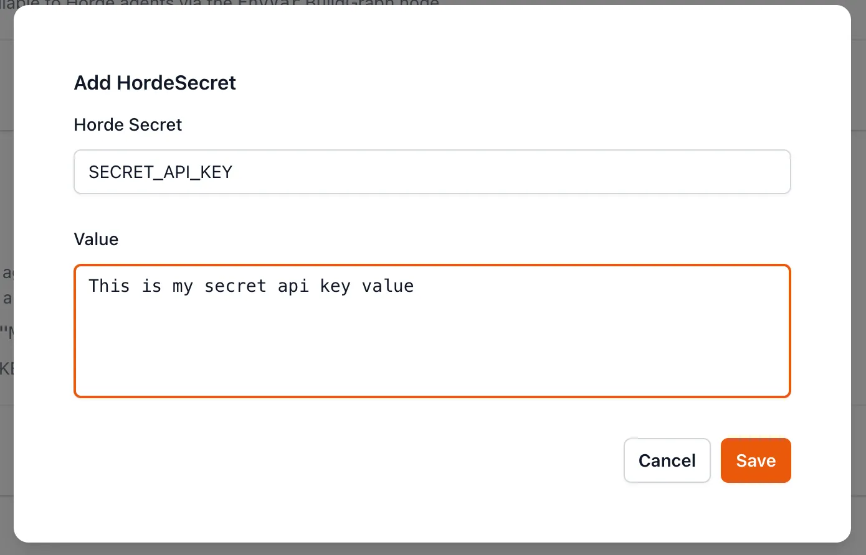Viewport: 866px width, 555px height.
Task: Place cursor on SECRET_API_KEY text
Action: [160, 172]
